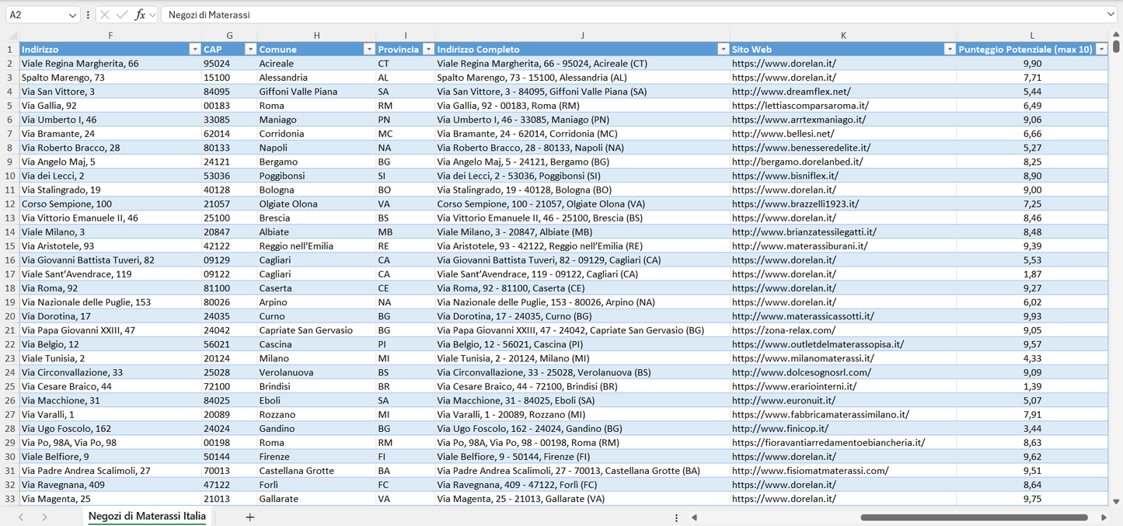Screen dimensions: 1123x526
Task: Click the Enter checkmark in formula bar
Action: point(122,15)
